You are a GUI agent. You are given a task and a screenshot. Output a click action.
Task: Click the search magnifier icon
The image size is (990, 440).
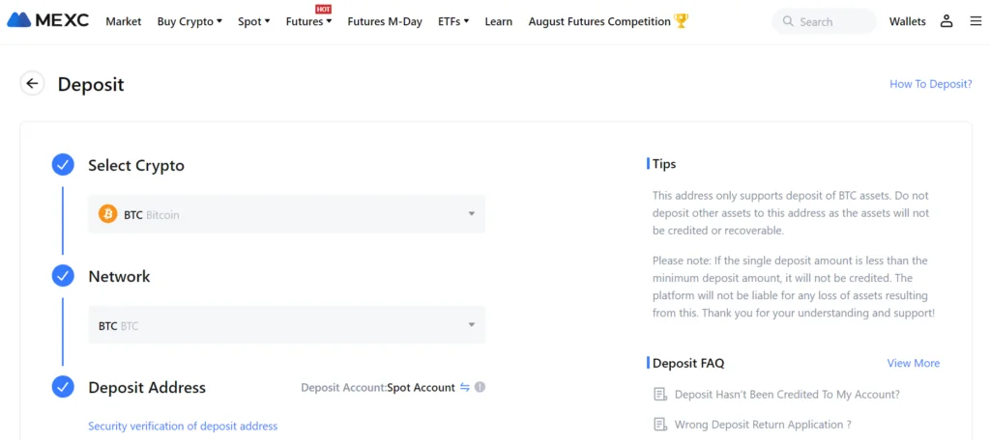tap(787, 21)
